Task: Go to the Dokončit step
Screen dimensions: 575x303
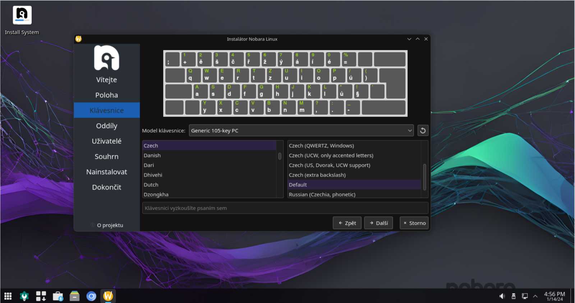Action: 107,187
